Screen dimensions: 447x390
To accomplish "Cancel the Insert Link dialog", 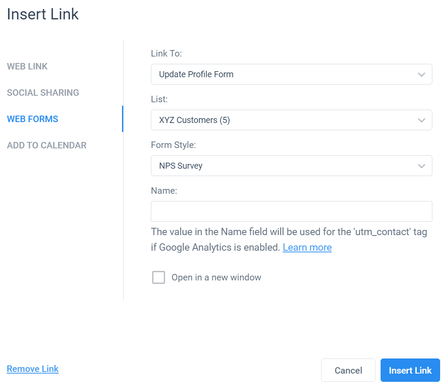I will pos(348,370).
